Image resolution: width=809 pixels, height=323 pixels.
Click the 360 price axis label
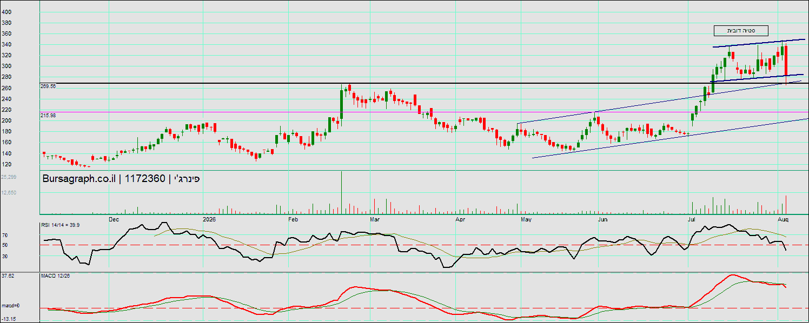tap(7, 33)
